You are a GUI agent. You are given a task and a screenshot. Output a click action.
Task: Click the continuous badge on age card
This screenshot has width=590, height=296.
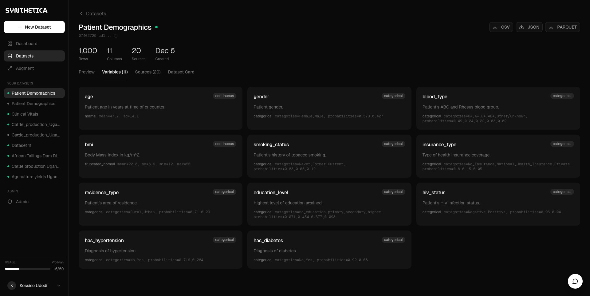(x=224, y=96)
